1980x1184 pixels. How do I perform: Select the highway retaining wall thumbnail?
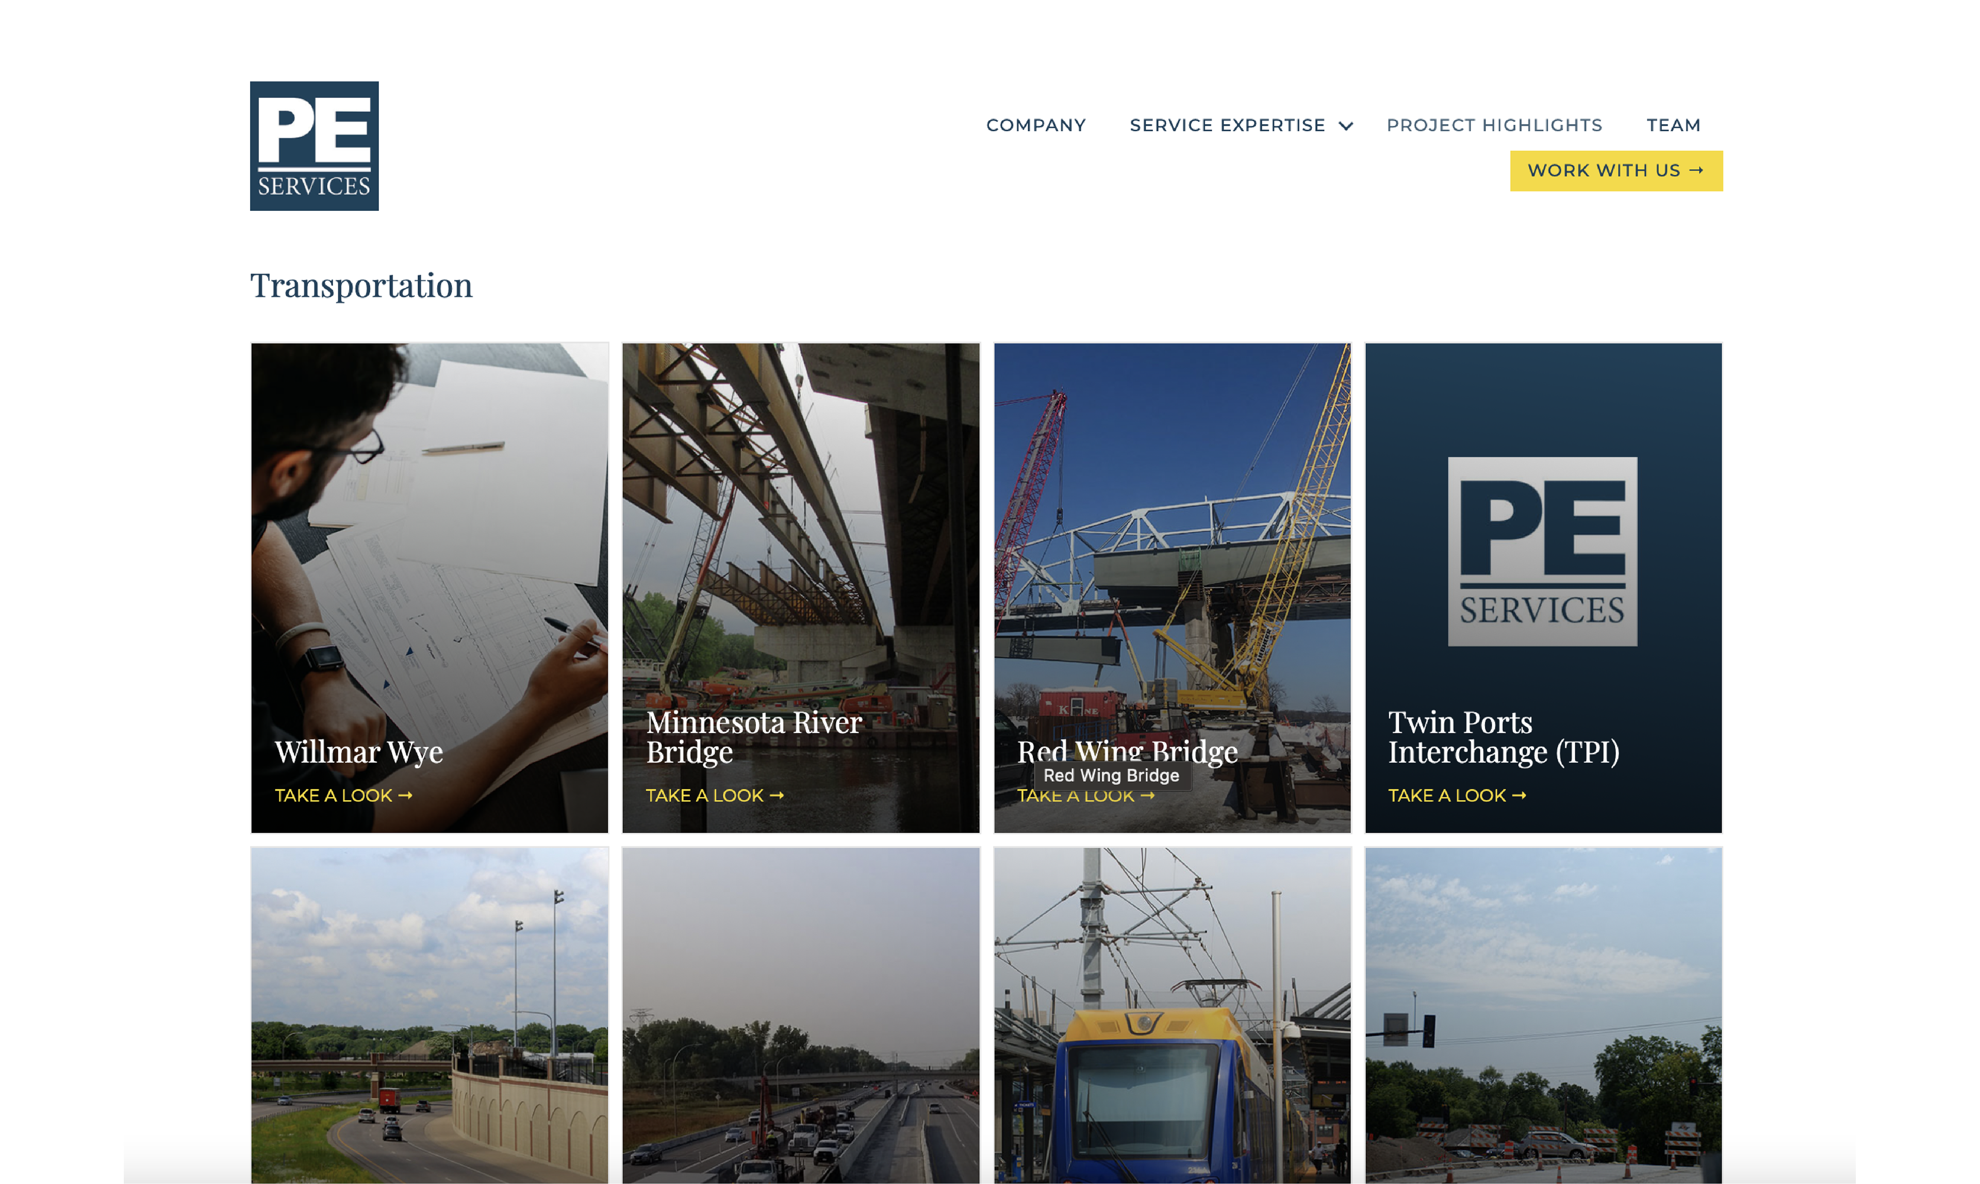(x=429, y=1015)
